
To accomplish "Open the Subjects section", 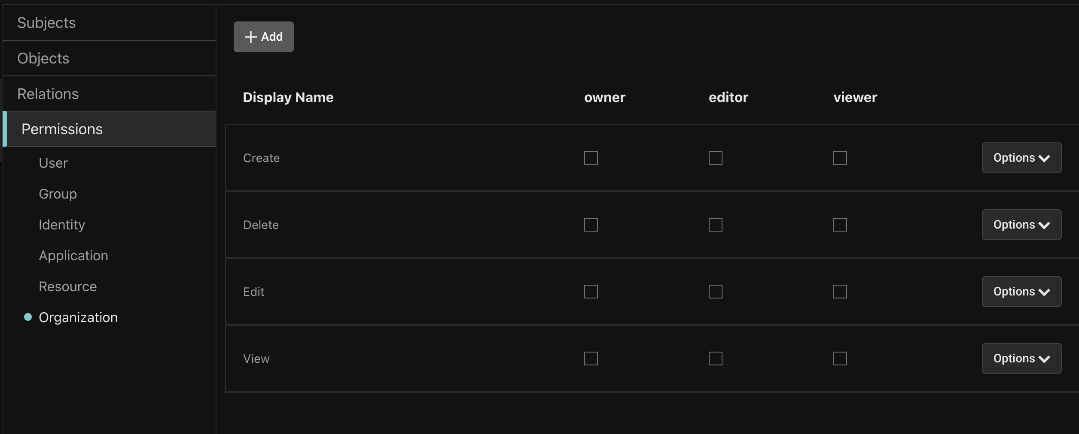I will tap(46, 23).
